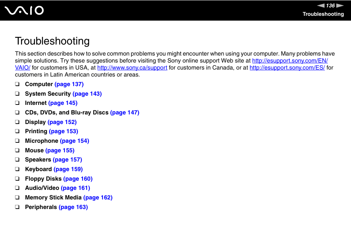
Task: Go to next page using right arrow
Action: point(340,6)
